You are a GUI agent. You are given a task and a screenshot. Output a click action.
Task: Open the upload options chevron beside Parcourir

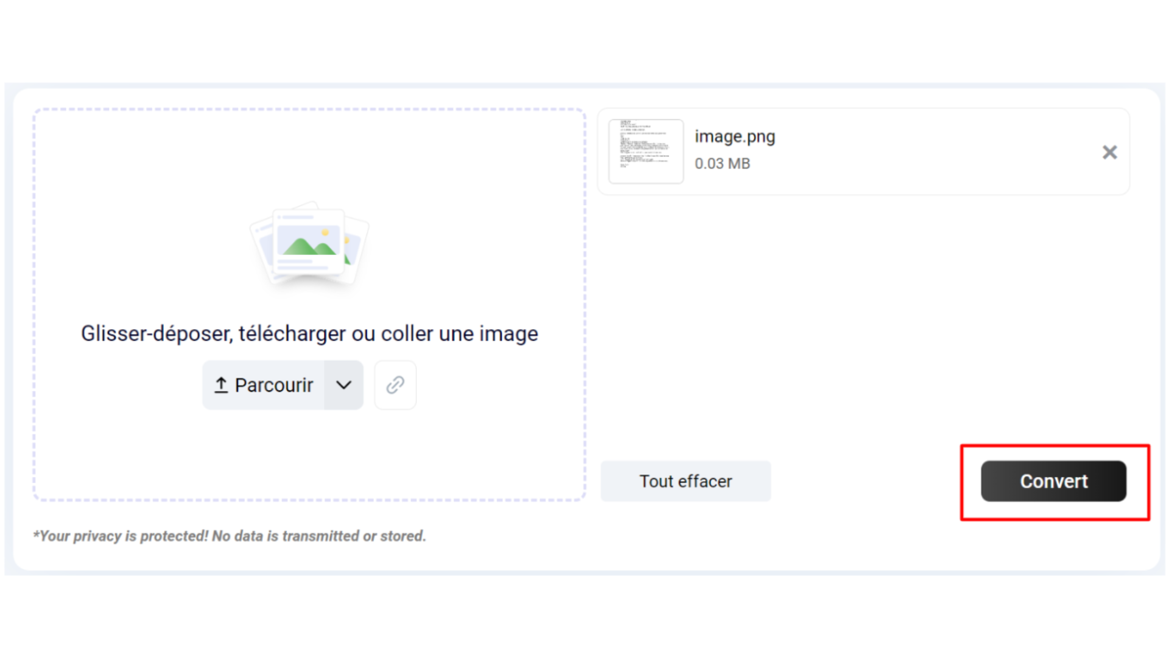[343, 384]
